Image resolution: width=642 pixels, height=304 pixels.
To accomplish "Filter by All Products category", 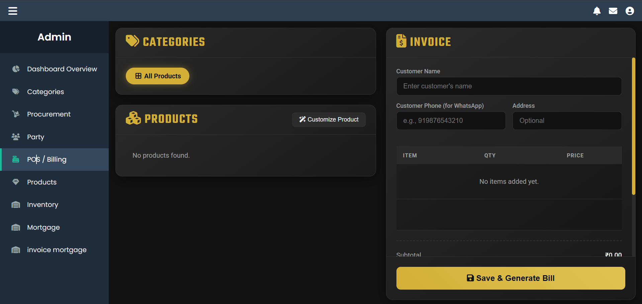I will [x=158, y=76].
